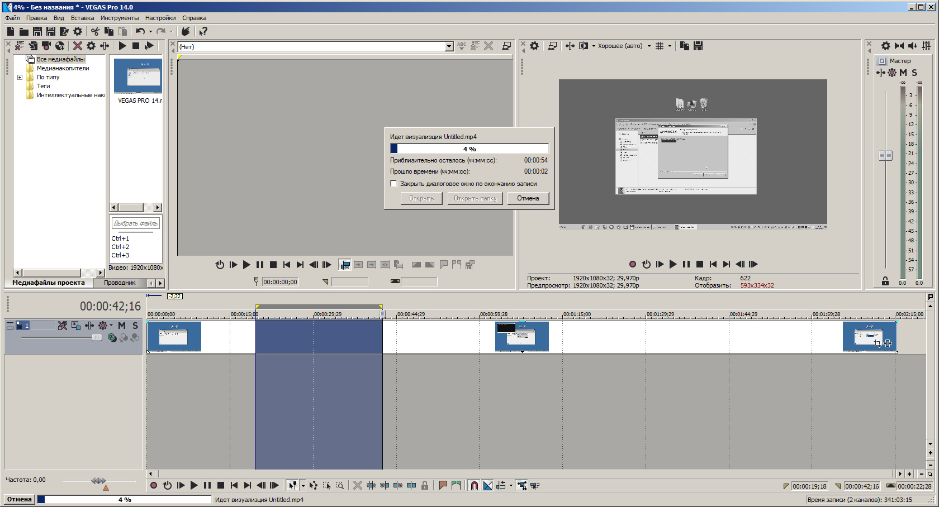Click the Cut scissors icon
The width and height of the screenshot is (939, 507).
coord(96,31)
